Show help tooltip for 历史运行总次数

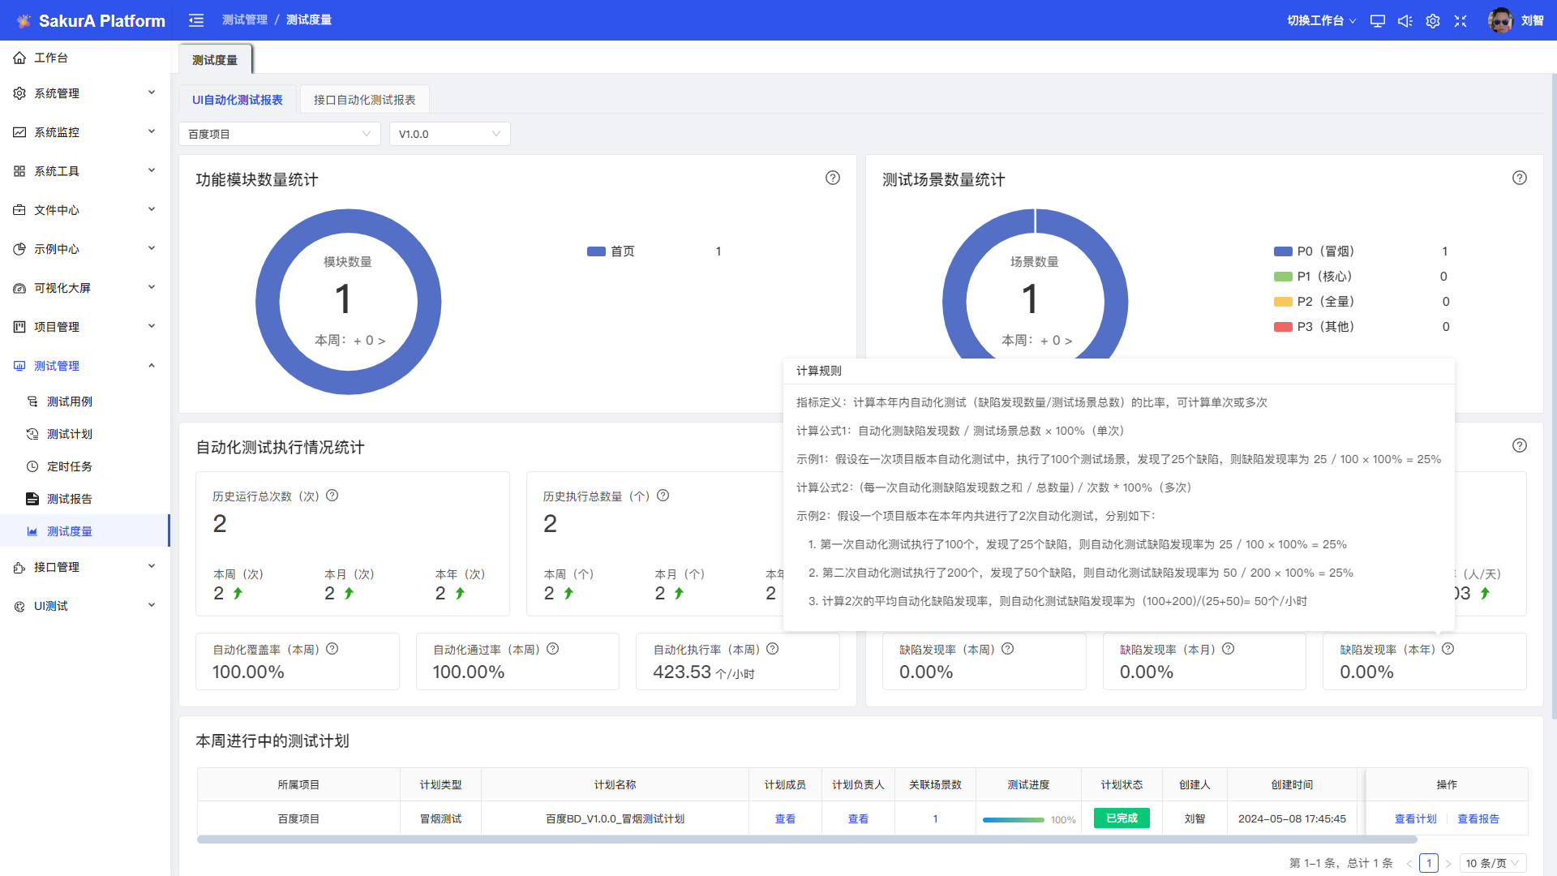point(332,496)
